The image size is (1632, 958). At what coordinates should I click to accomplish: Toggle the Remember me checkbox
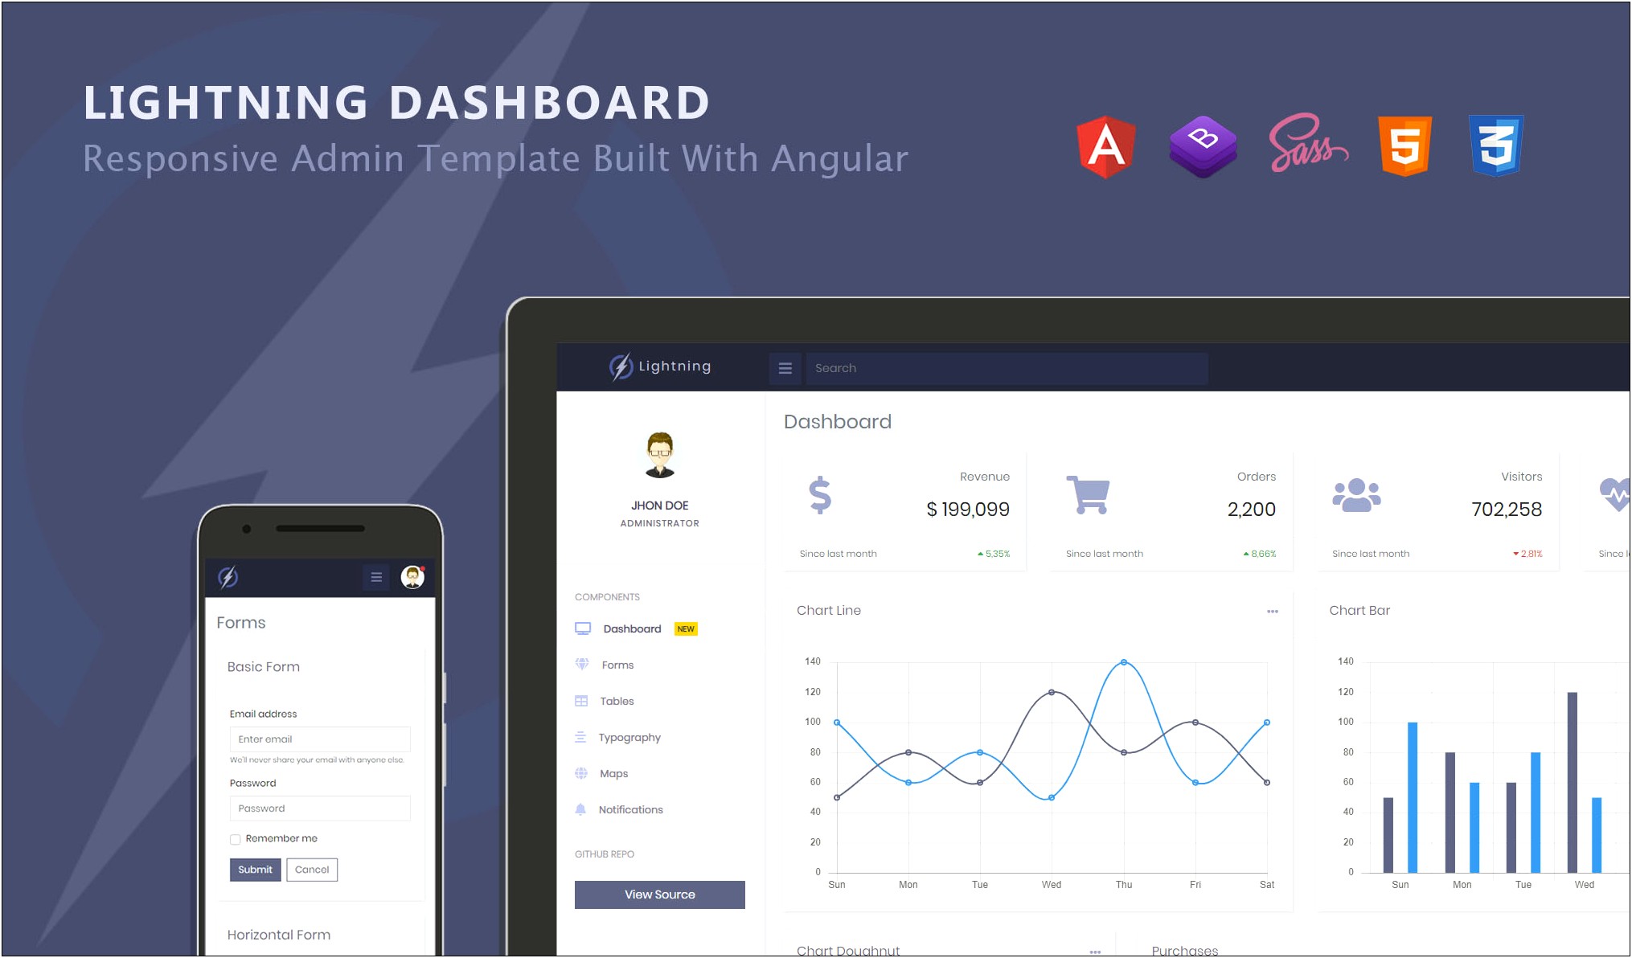coord(235,838)
